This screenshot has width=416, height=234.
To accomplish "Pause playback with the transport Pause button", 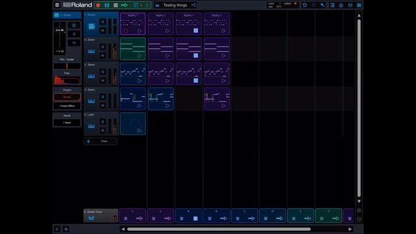I will [107, 5].
